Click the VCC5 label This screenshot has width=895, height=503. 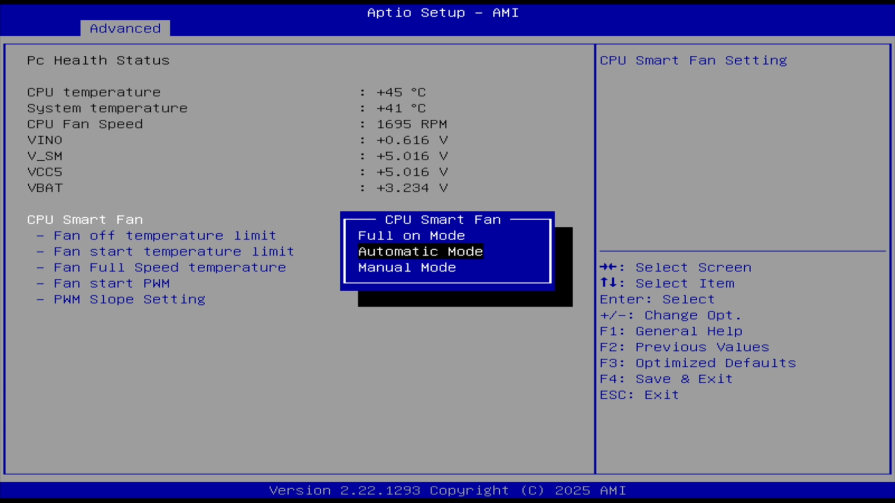pos(45,172)
